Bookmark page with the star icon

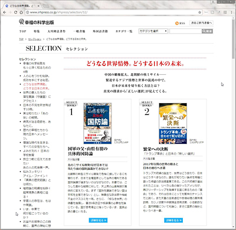(x=199, y=12)
